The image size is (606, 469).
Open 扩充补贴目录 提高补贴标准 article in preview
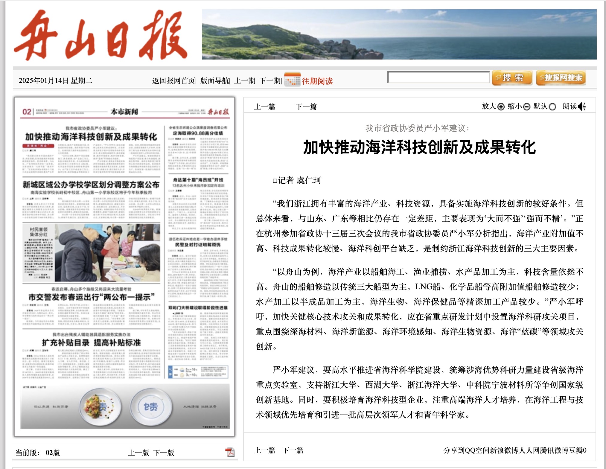click(x=91, y=342)
